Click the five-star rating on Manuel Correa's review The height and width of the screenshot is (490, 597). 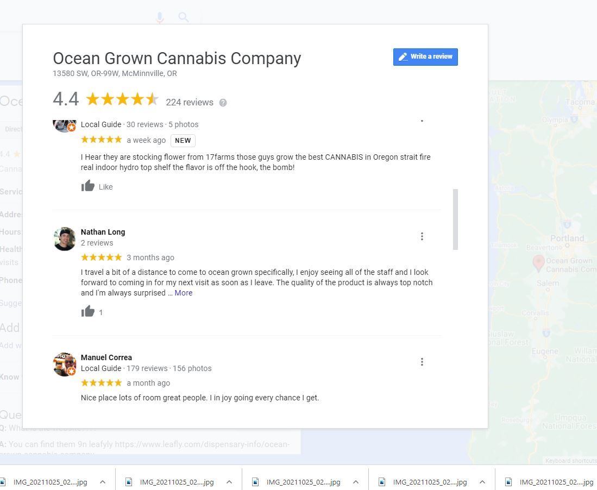coord(101,382)
